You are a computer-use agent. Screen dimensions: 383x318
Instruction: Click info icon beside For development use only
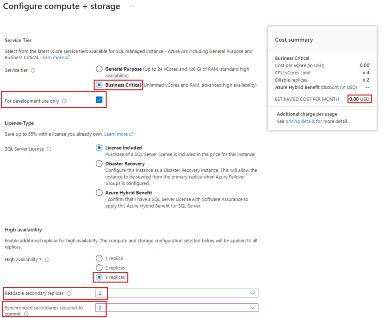[x=64, y=101]
